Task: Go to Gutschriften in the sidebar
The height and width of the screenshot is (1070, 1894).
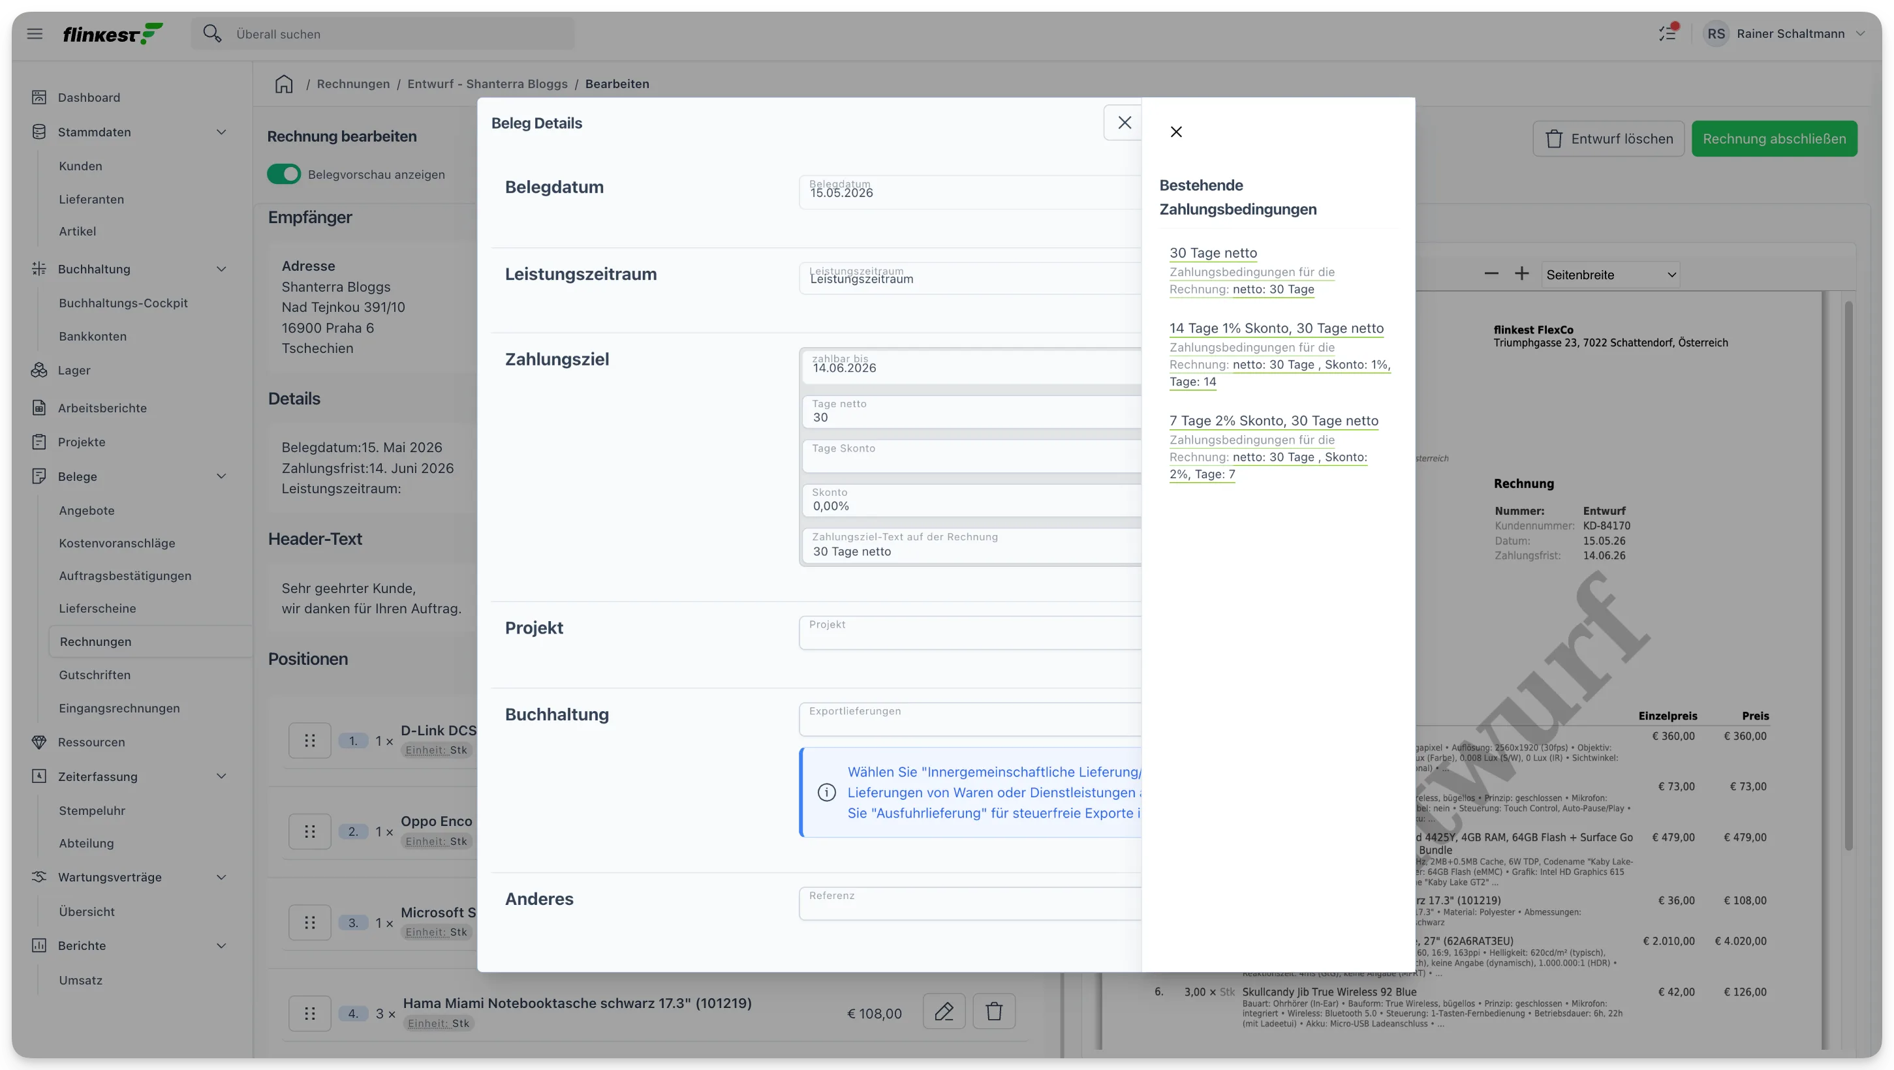Action: 95,675
